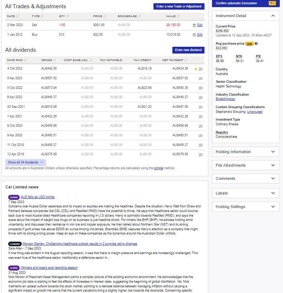Click Enter a new Trade or Adjustment button
Screen dimensions: 283x293
(179, 6)
